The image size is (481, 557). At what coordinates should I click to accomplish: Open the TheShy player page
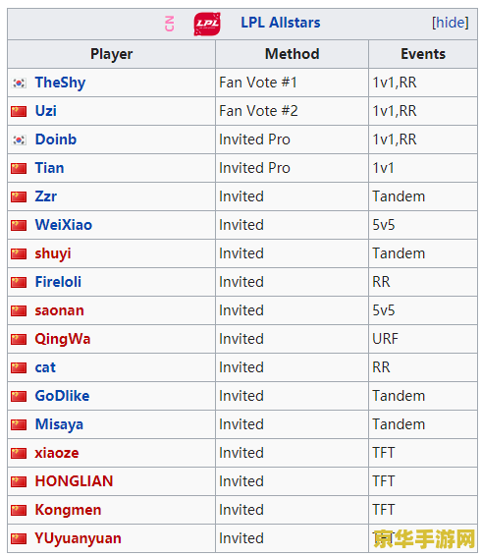(x=60, y=83)
